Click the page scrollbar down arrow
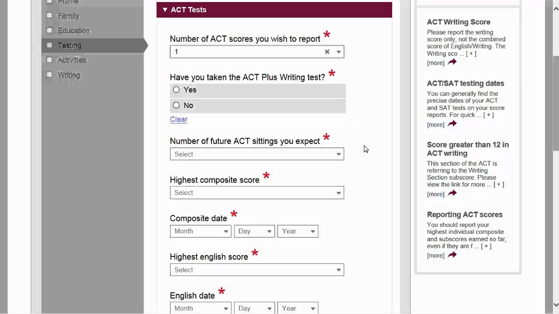The height and width of the screenshot is (314, 559). click(556, 305)
